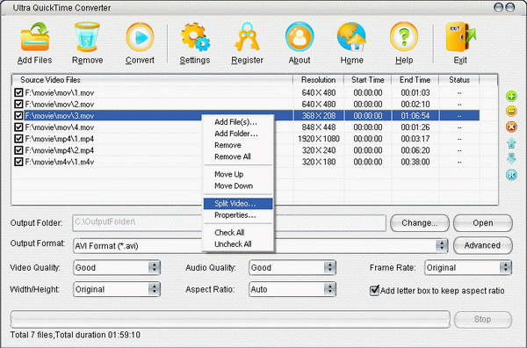Go to Home globe icon
The width and height of the screenshot is (527, 348).
[x=351, y=37]
